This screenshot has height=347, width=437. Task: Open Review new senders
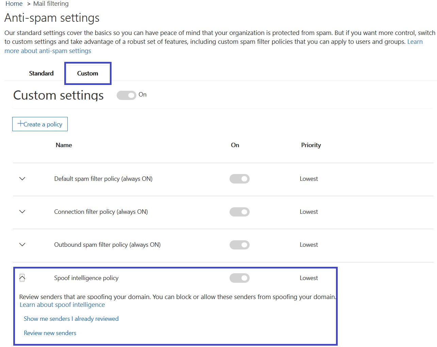click(50, 333)
